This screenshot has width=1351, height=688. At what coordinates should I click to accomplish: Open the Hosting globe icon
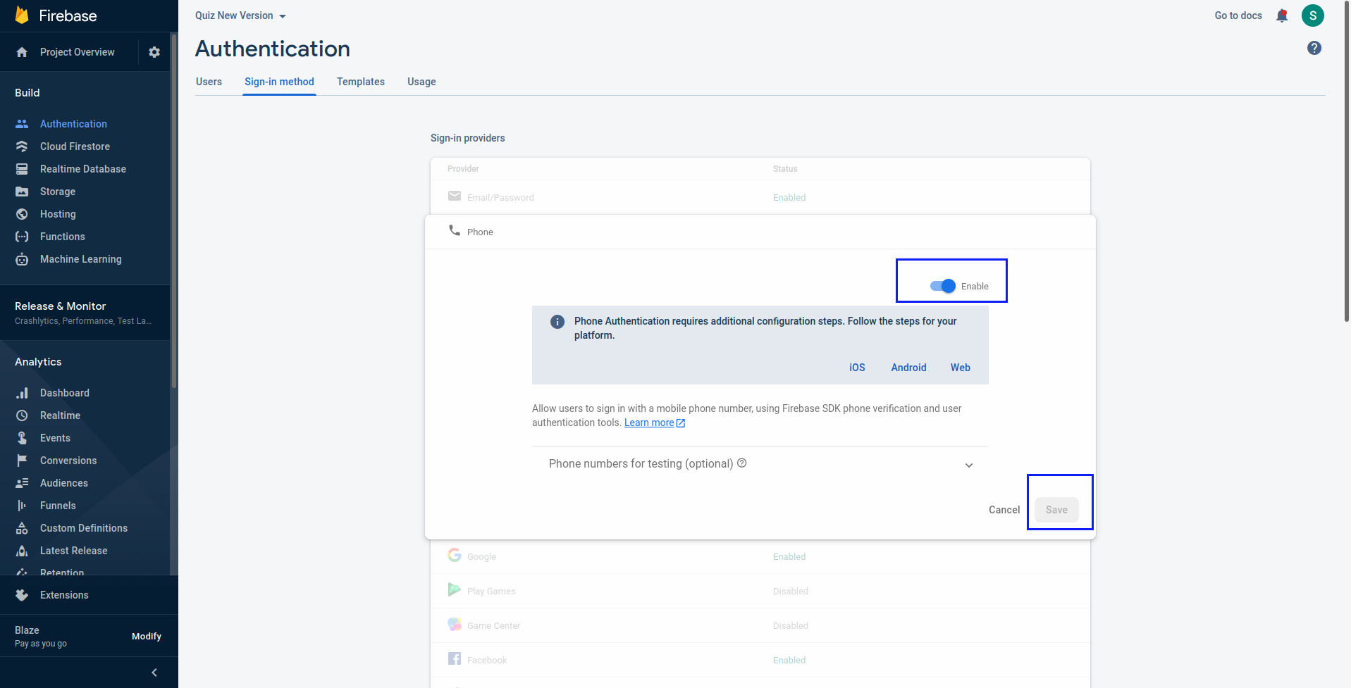(22, 214)
